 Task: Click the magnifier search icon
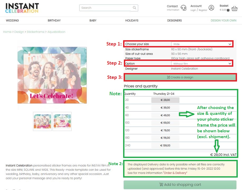[134, 8]
